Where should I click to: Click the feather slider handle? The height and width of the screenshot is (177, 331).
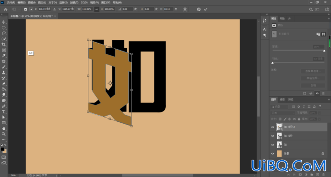point(272,63)
